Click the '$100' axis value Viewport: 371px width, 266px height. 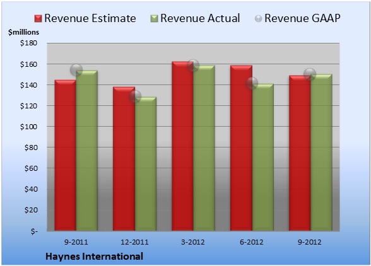tap(29, 127)
